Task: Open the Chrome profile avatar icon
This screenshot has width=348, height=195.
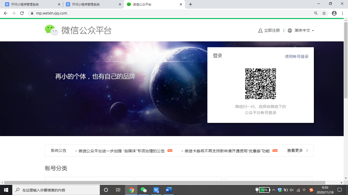Action: [x=334, y=13]
